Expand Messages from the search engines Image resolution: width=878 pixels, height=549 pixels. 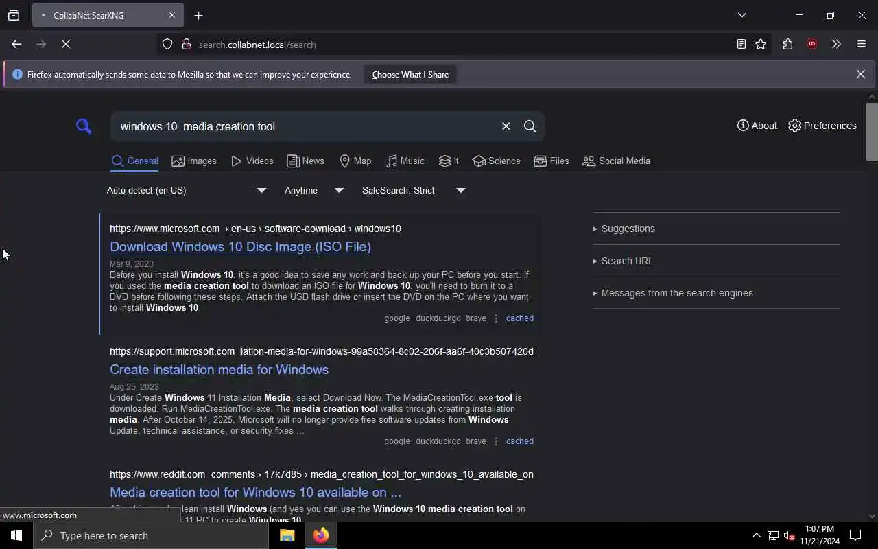point(673,293)
